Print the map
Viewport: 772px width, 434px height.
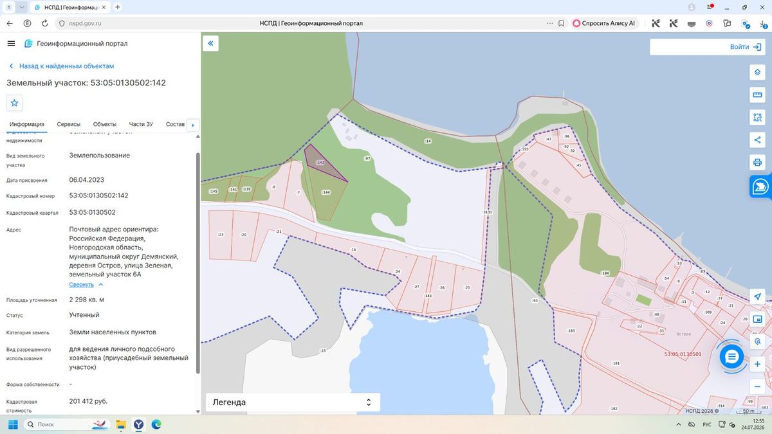click(x=757, y=161)
